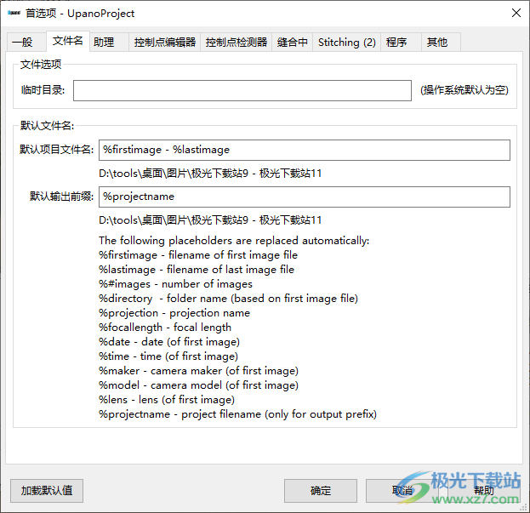Confirm with the 确定 button
The width and height of the screenshot is (530, 513).
[321, 491]
